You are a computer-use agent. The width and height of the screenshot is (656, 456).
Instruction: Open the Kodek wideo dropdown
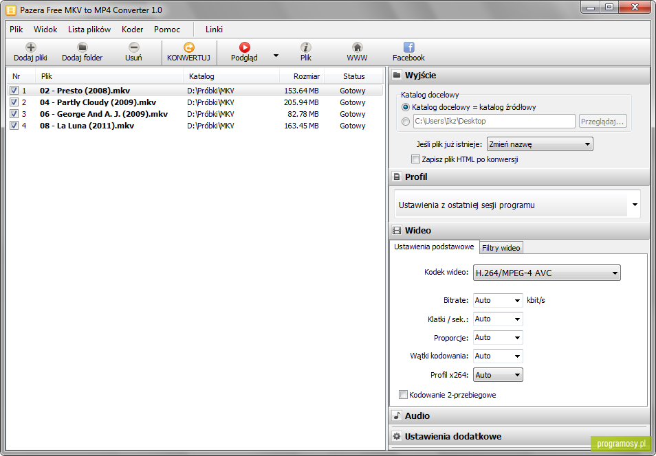pos(547,273)
